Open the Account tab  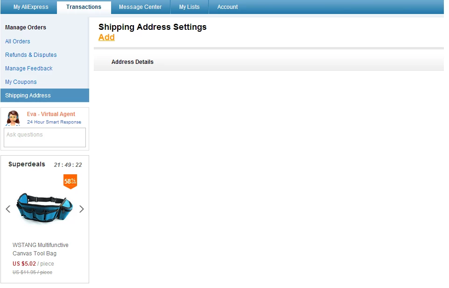[x=227, y=7]
